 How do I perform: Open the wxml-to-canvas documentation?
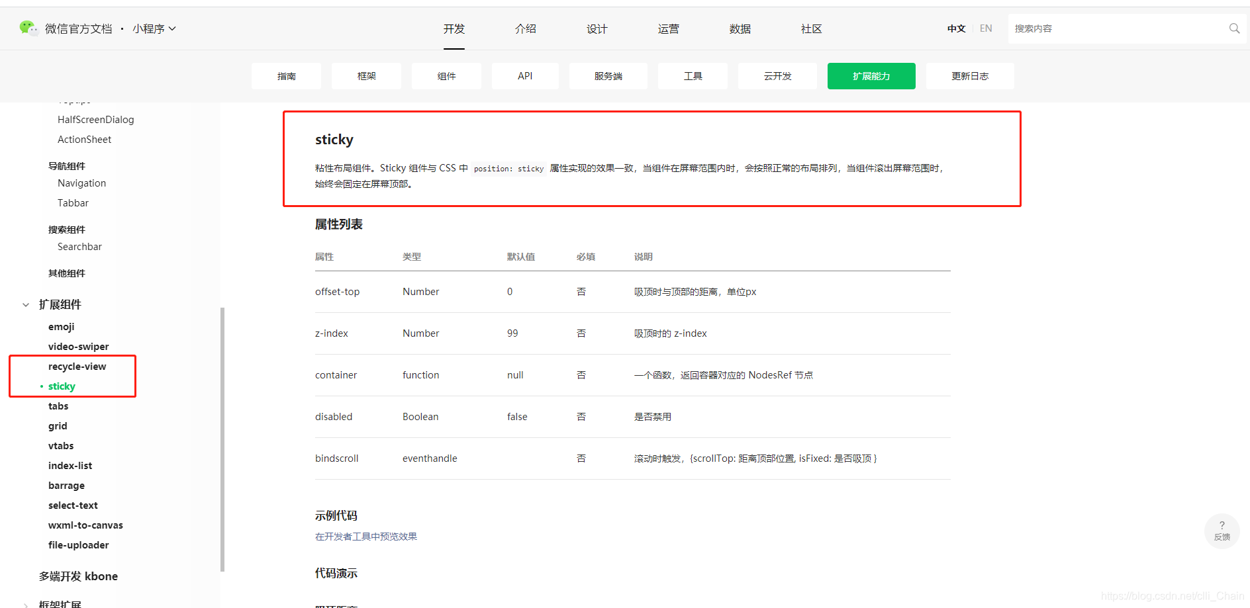[x=85, y=525]
